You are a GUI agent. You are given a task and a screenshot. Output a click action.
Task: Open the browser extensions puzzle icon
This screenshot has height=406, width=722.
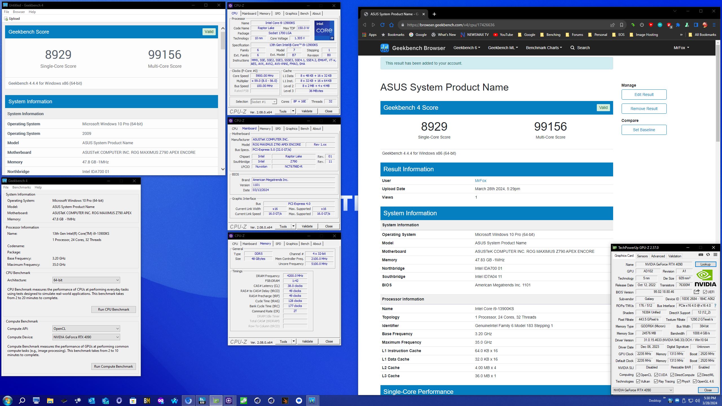(x=678, y=25)
